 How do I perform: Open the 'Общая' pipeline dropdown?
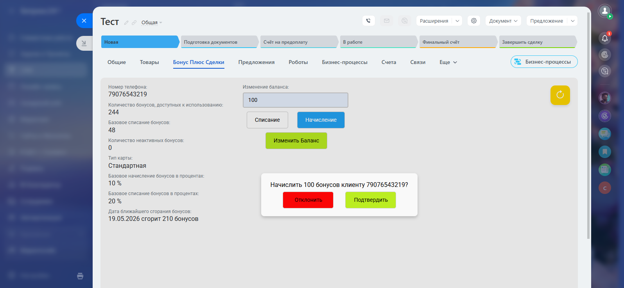coord(152,23)
